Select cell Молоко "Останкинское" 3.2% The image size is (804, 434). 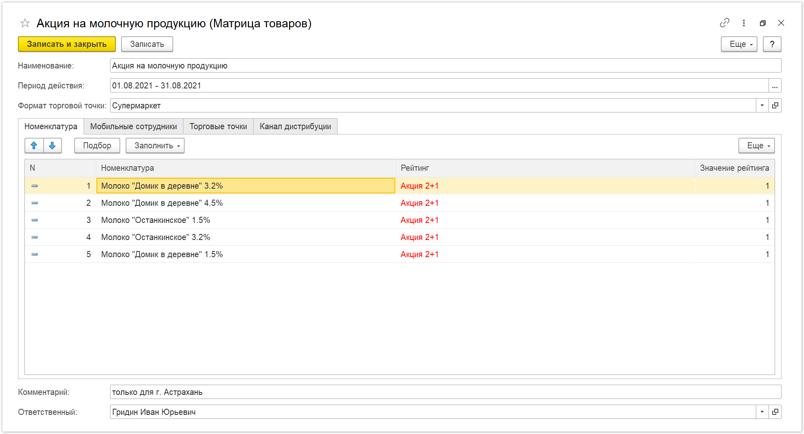[246, 237]
